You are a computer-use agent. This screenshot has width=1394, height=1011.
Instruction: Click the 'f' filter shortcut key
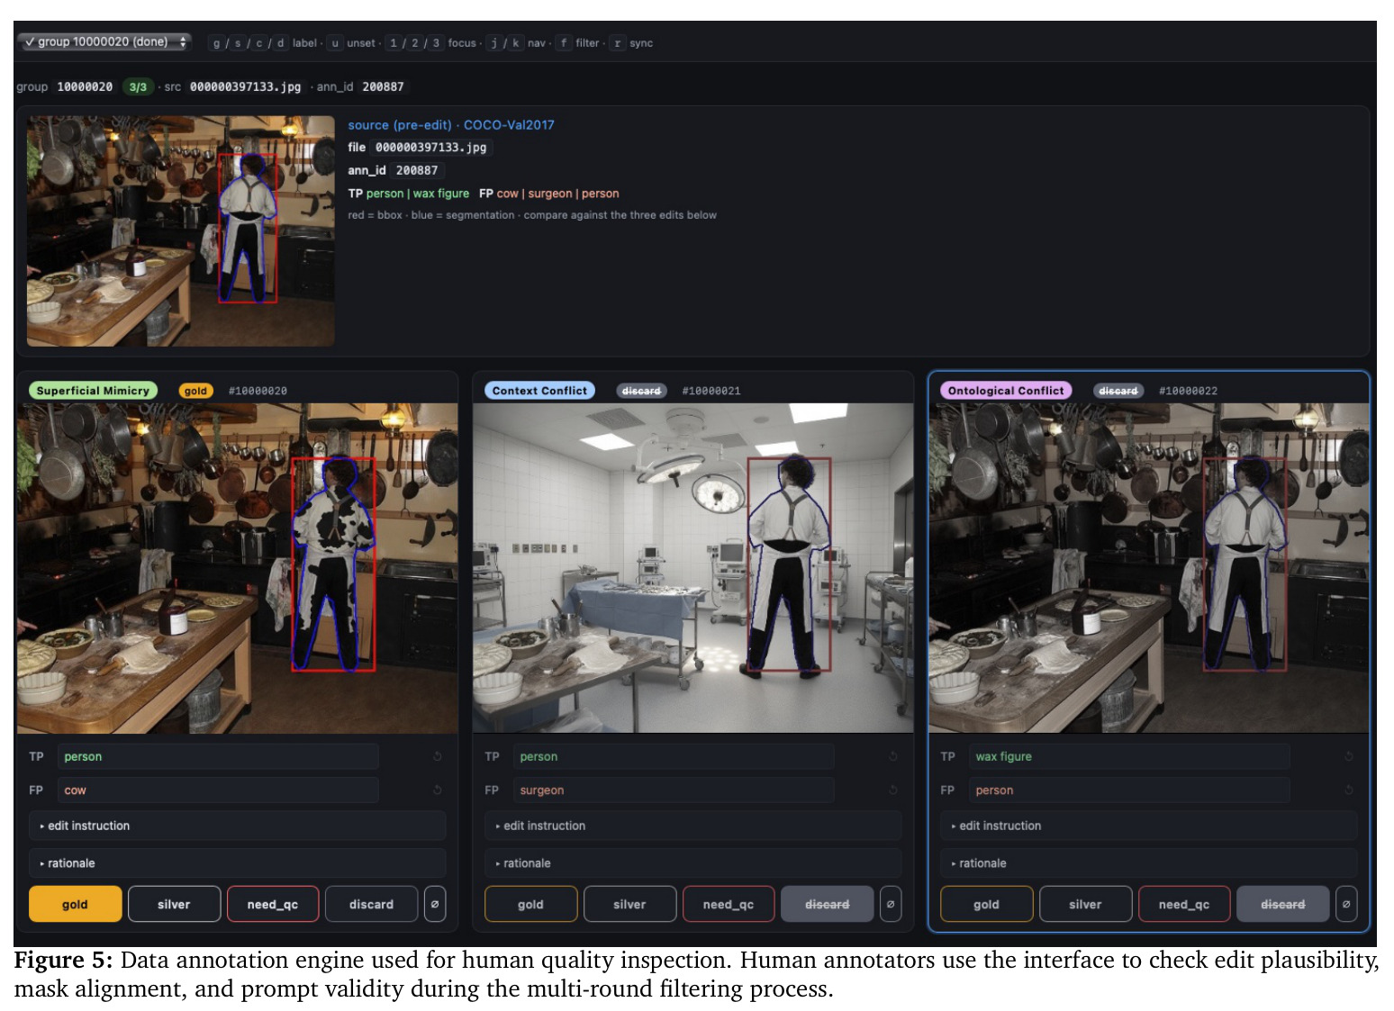[564, 42]
